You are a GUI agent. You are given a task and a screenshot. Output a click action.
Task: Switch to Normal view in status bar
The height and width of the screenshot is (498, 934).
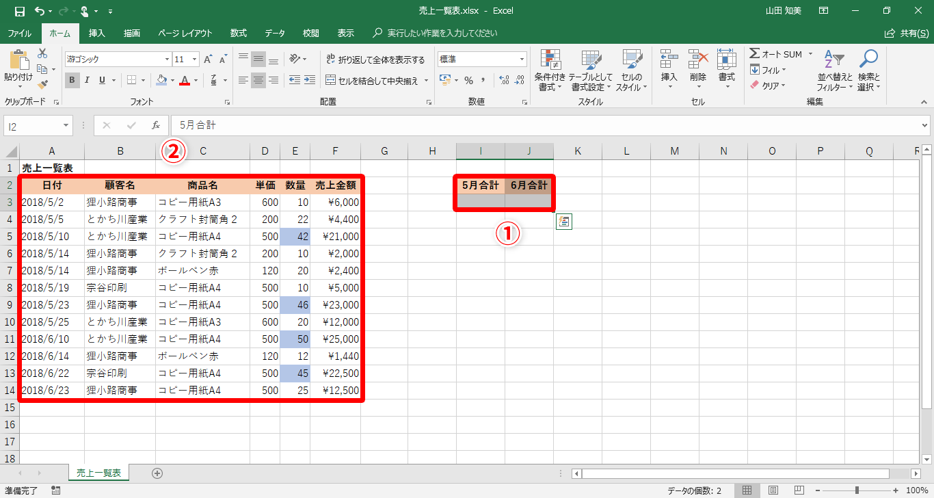click(747, 490)
